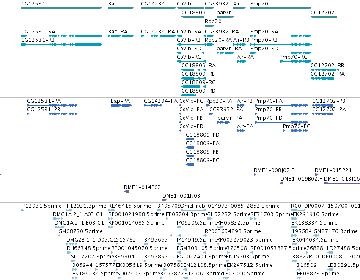Select the CG12531 gene feature

click(62, 8)
